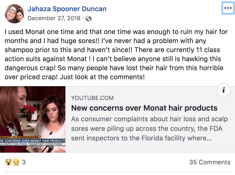Click the info icon on link preview

click(x=224, y=91)
